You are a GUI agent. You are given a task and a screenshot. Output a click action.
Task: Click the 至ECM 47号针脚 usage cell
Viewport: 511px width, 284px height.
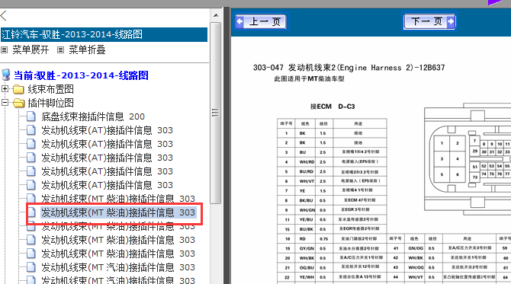(x=359, y=200)
